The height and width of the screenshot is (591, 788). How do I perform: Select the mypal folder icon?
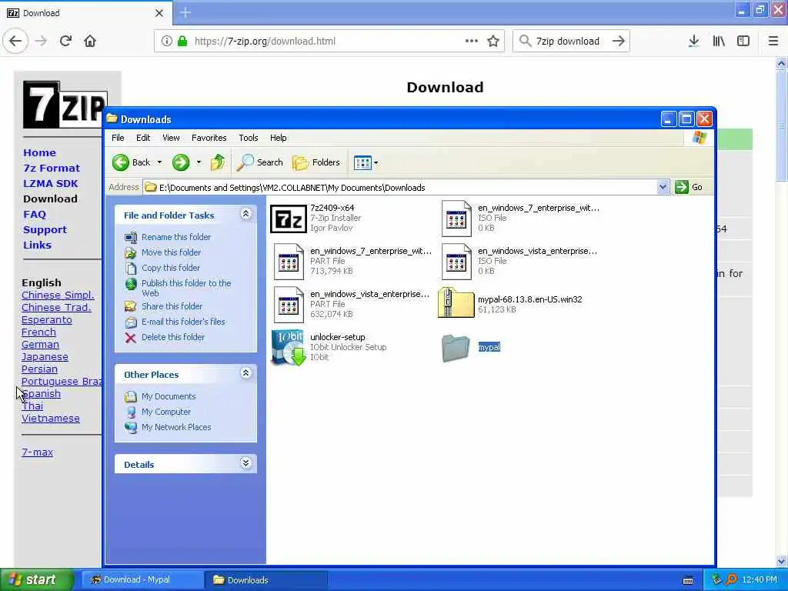point(456,348)
